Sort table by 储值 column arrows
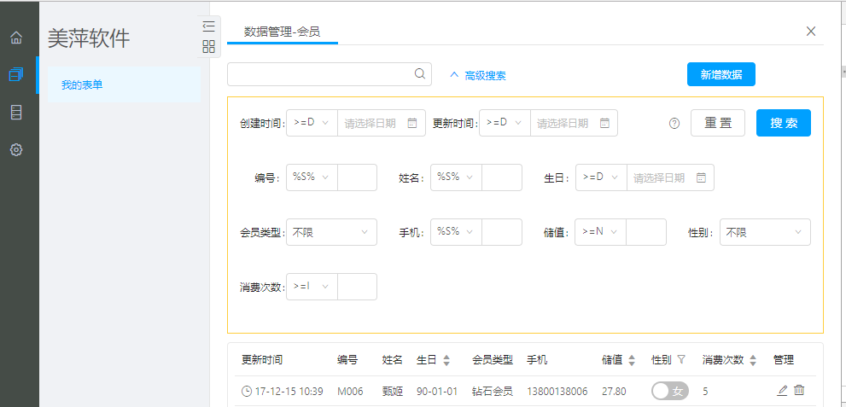Screen dimensions: 846x407 (x=632, y=361)
